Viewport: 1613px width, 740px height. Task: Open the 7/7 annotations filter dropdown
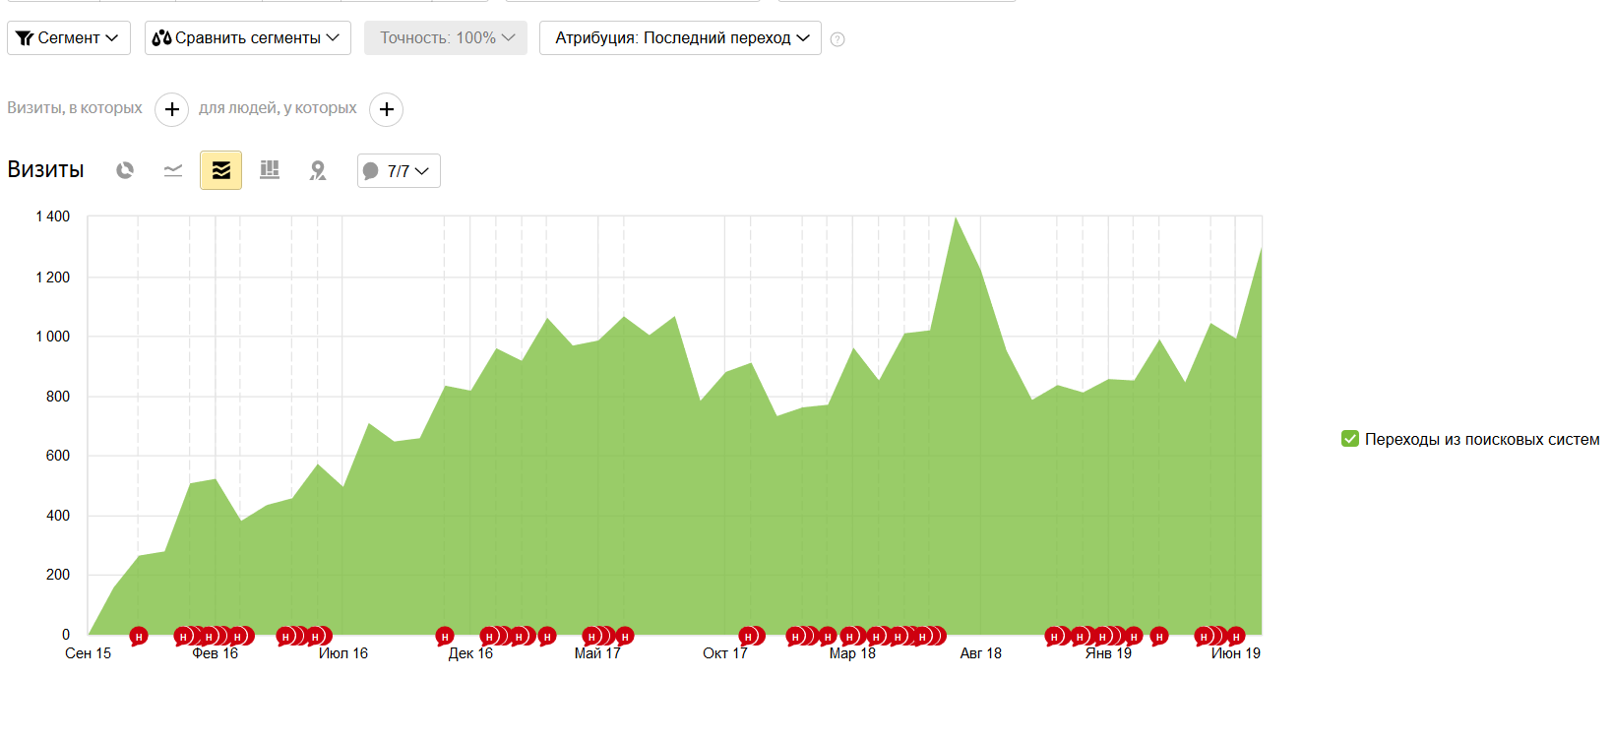pyautogui.click(x=399, y=170)
